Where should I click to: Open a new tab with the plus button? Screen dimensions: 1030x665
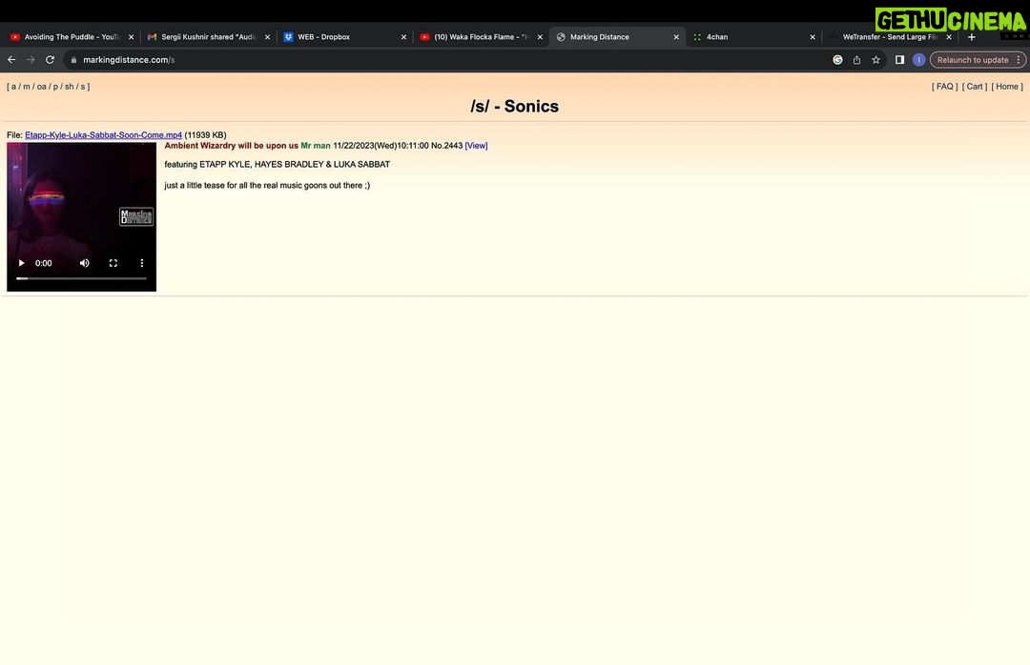click(972, 37)
